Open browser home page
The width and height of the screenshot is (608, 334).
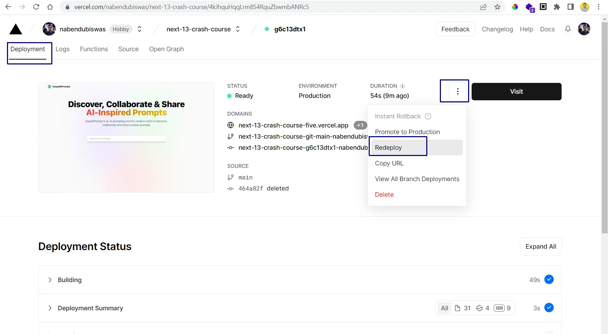coord(50,7)
